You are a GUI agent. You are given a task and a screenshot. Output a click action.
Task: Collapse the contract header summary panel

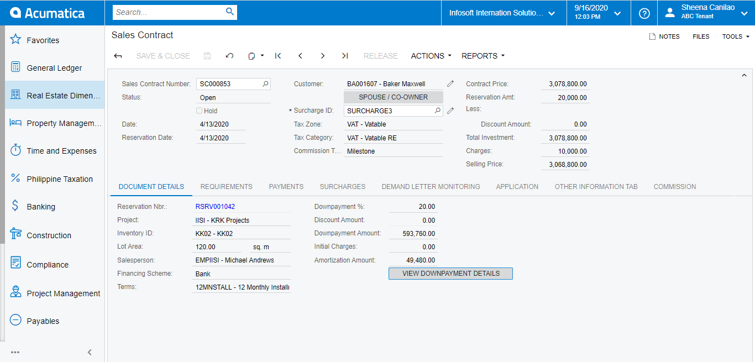click(744, 76)
